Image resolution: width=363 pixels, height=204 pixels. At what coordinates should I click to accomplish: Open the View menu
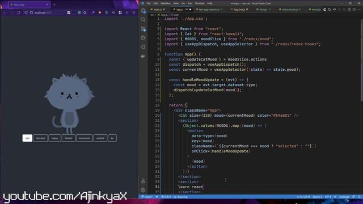176,3
